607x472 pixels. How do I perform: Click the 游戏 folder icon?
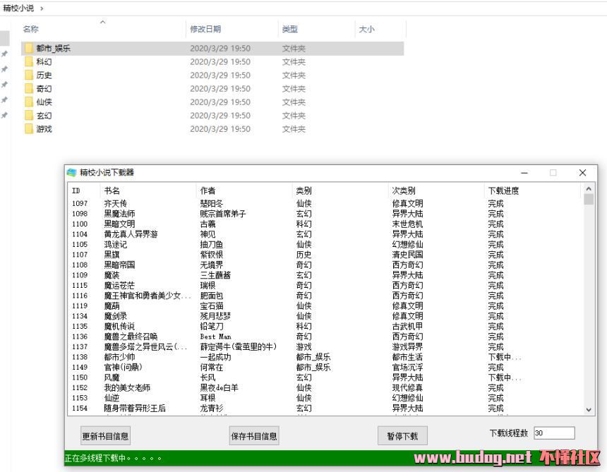click(x=29, y=129)
